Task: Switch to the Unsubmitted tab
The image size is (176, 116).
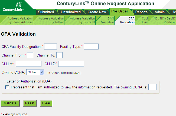Action: click(x=71, y=12)
